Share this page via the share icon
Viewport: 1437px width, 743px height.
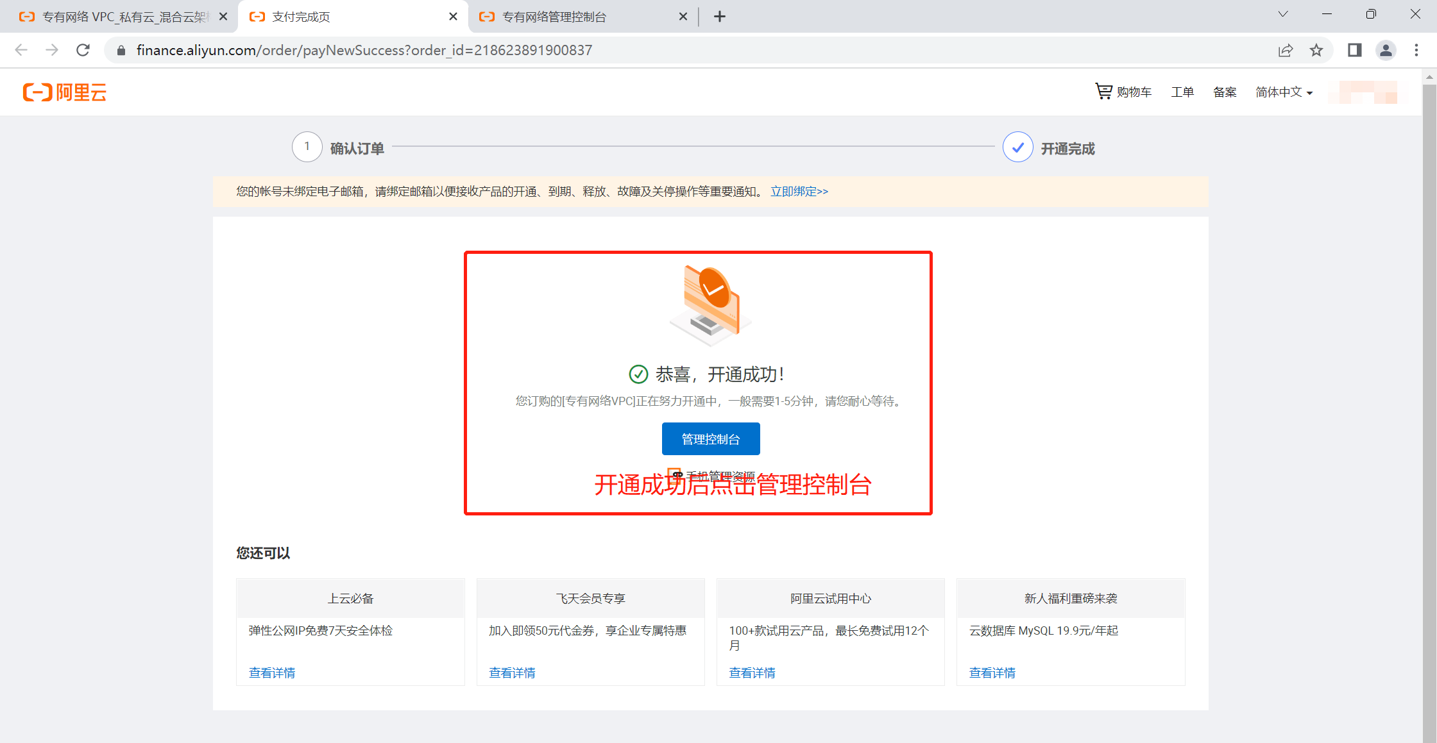1286,50
